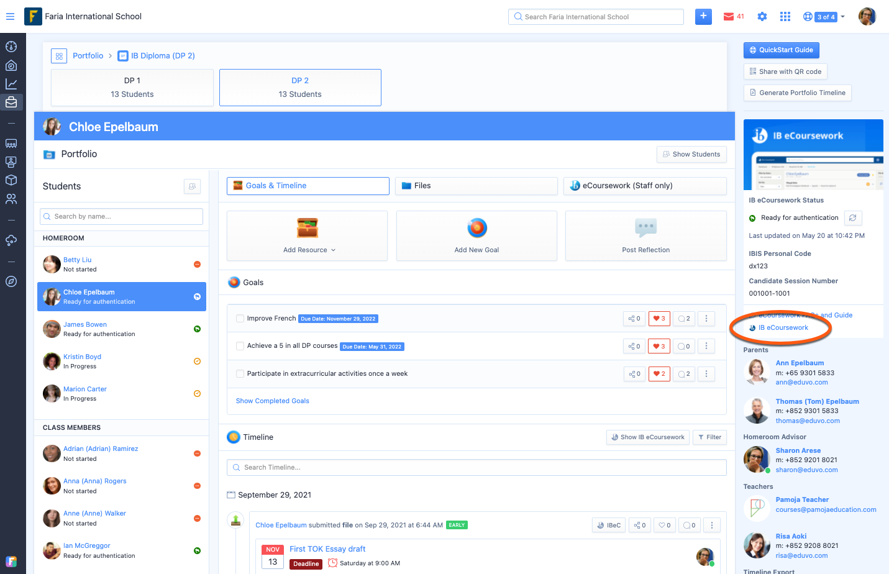Toggle Show Students button
The height and width of the screenshot is (574, 889).
click(691, 155)
